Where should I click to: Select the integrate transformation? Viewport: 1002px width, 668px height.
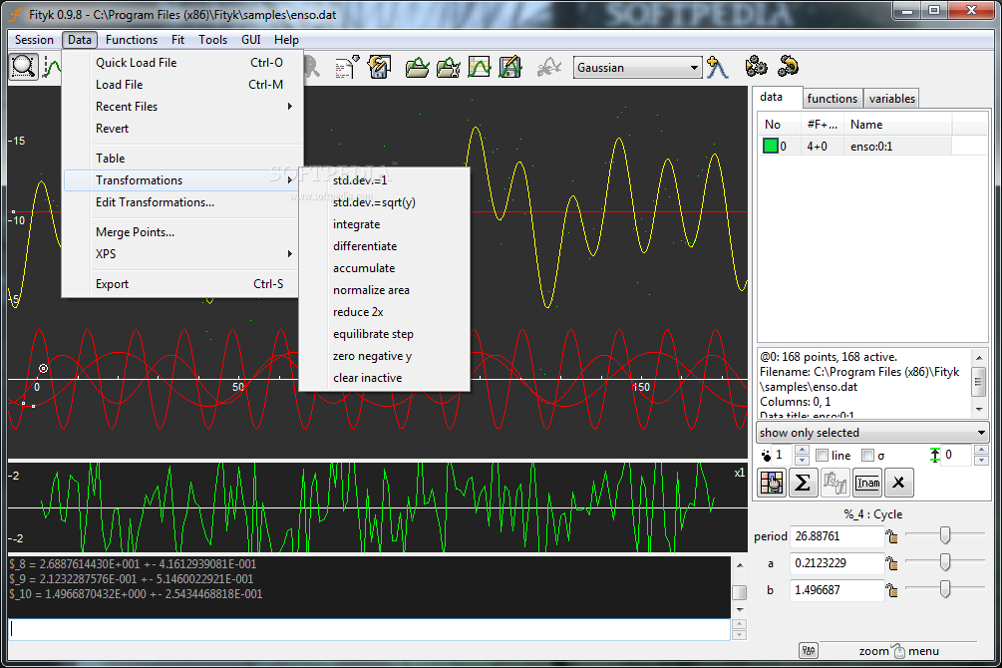pyautogui.click(x=385, y=224)
